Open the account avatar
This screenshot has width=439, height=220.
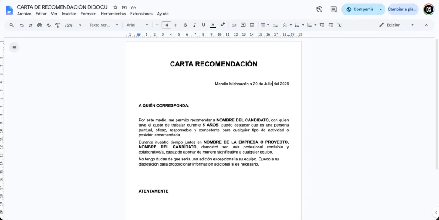pos(428,9)
